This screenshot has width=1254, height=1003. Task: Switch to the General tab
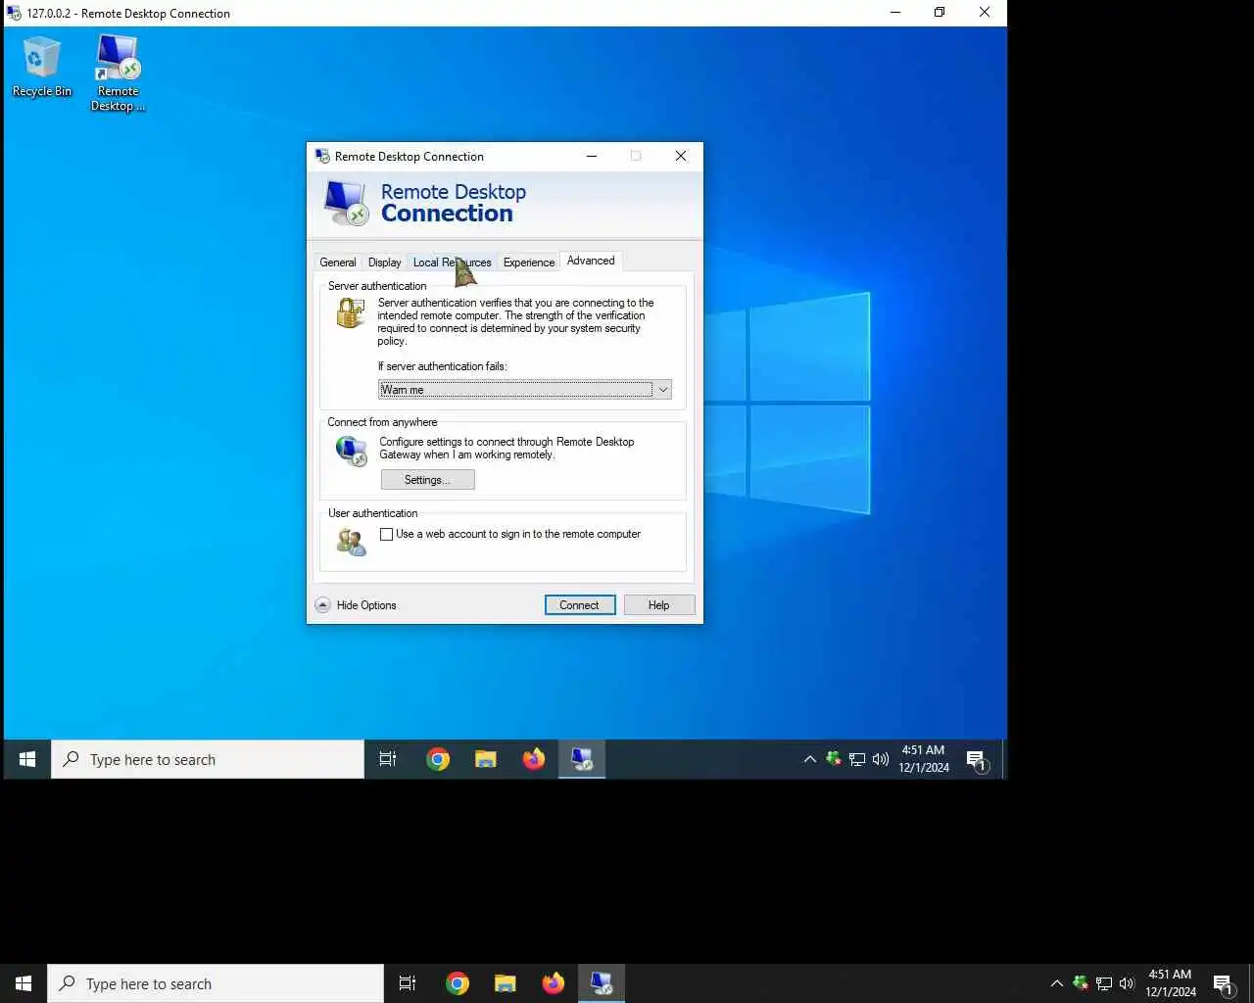click(337, 263)
